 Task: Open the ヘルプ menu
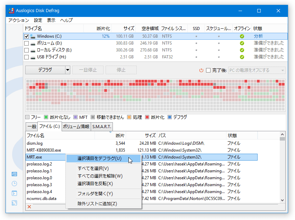tap(66, 20)
